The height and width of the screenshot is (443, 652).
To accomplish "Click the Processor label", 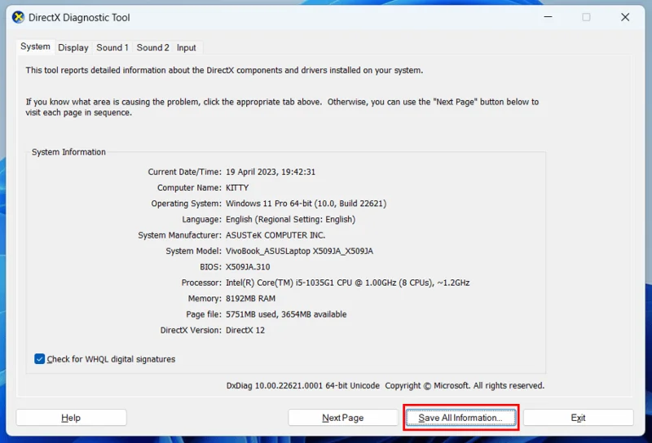I will pyautogui.click(x=201, y=283).
